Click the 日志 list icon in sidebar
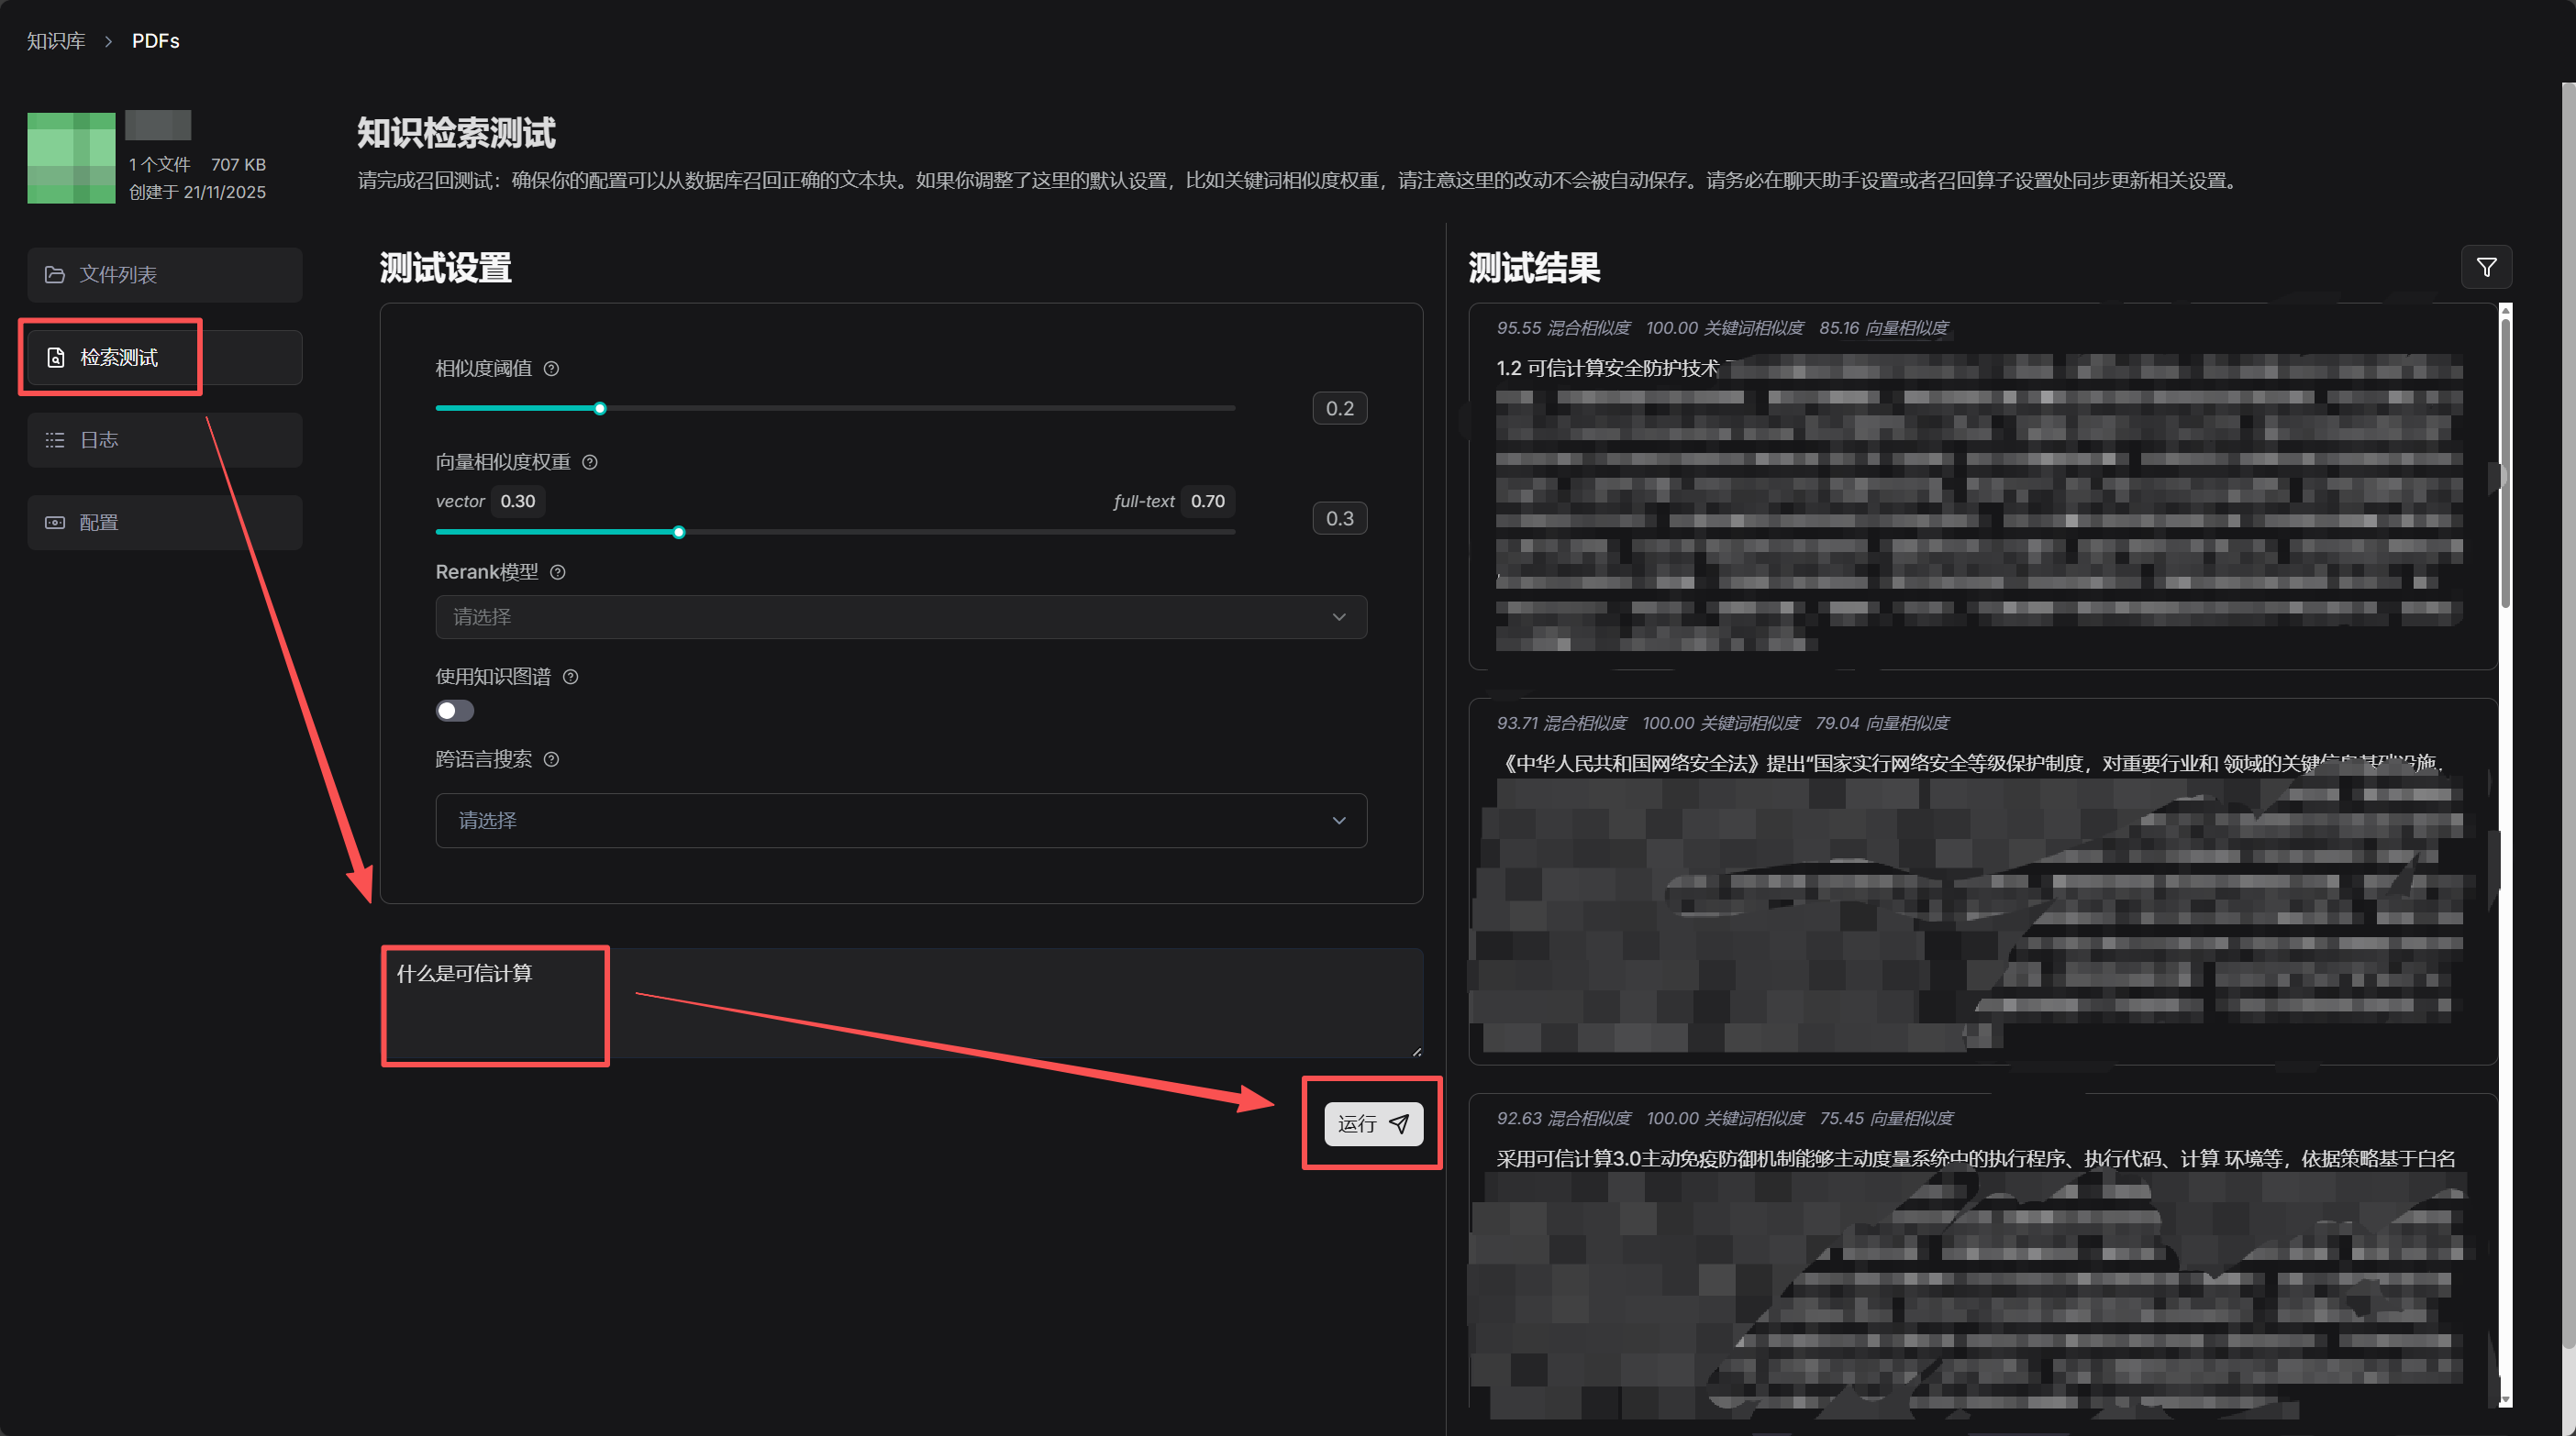Image resolution: width=2576 pixels, height=1436 pixels. [55, 439]
